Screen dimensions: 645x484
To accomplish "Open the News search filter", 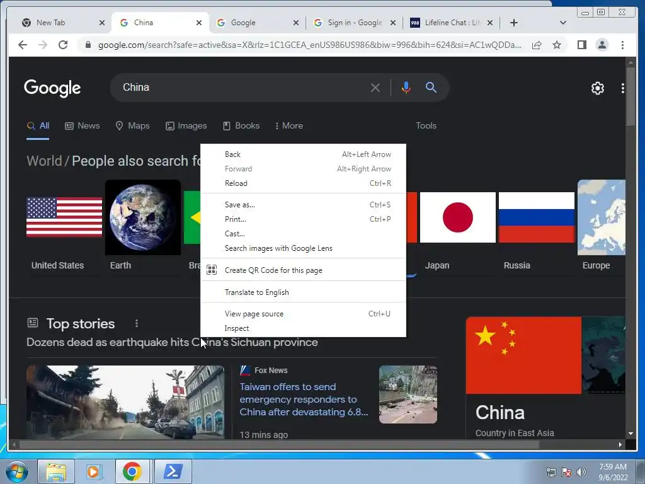I will [83, 125].
